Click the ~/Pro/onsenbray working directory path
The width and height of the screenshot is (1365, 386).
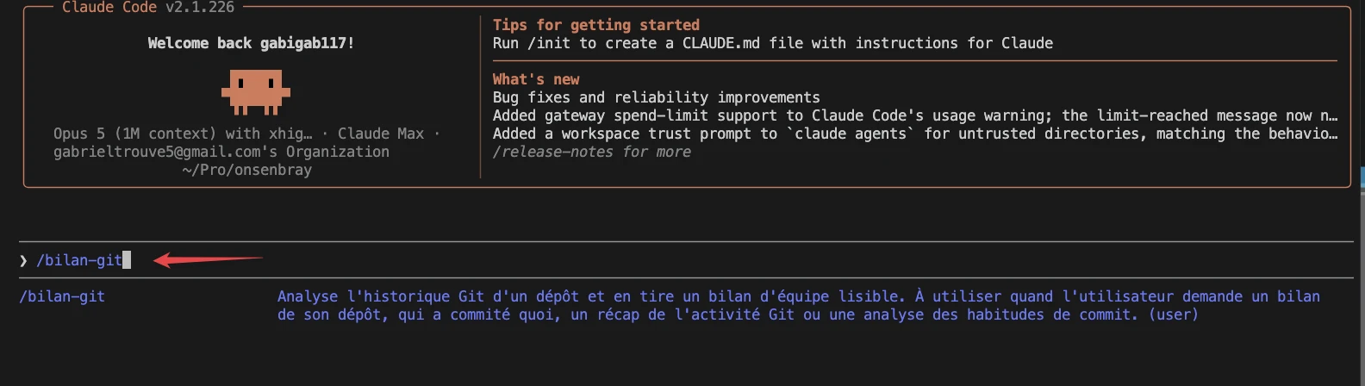(x=247, y=170)
